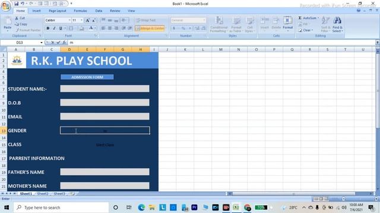Open the Format cells menu

pos(287,24)
